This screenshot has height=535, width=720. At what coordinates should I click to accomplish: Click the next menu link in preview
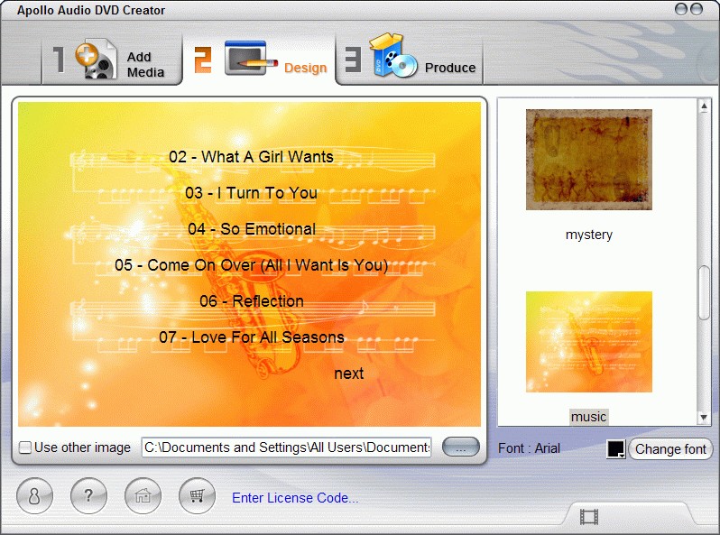[x=349, y=374]
